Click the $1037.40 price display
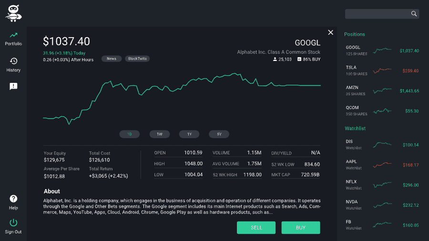Image resolution: width=429 pixels, height=241 pixels. point(66,41)
